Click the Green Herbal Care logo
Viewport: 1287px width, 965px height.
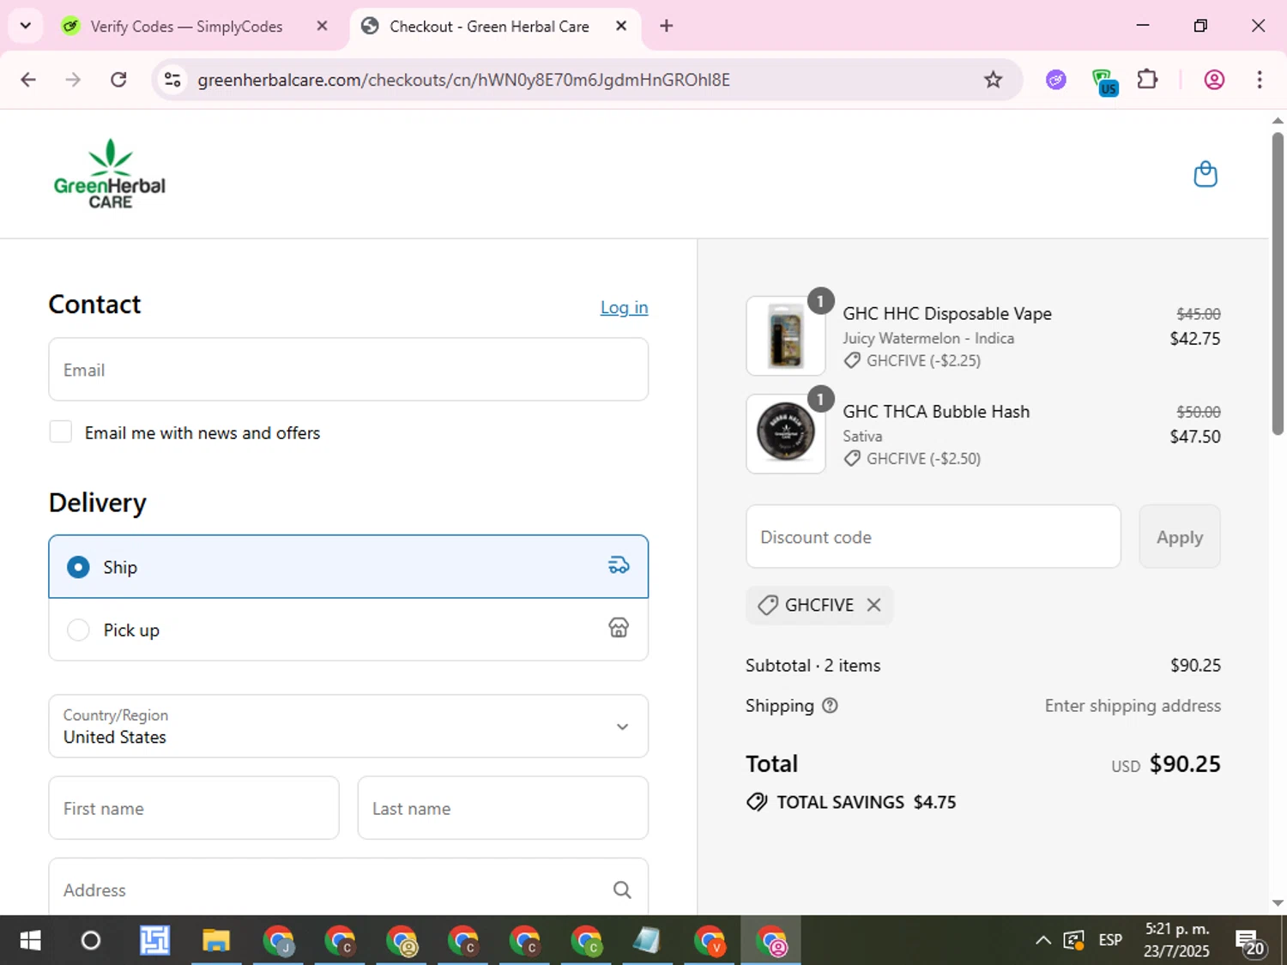tap(110, 174)
